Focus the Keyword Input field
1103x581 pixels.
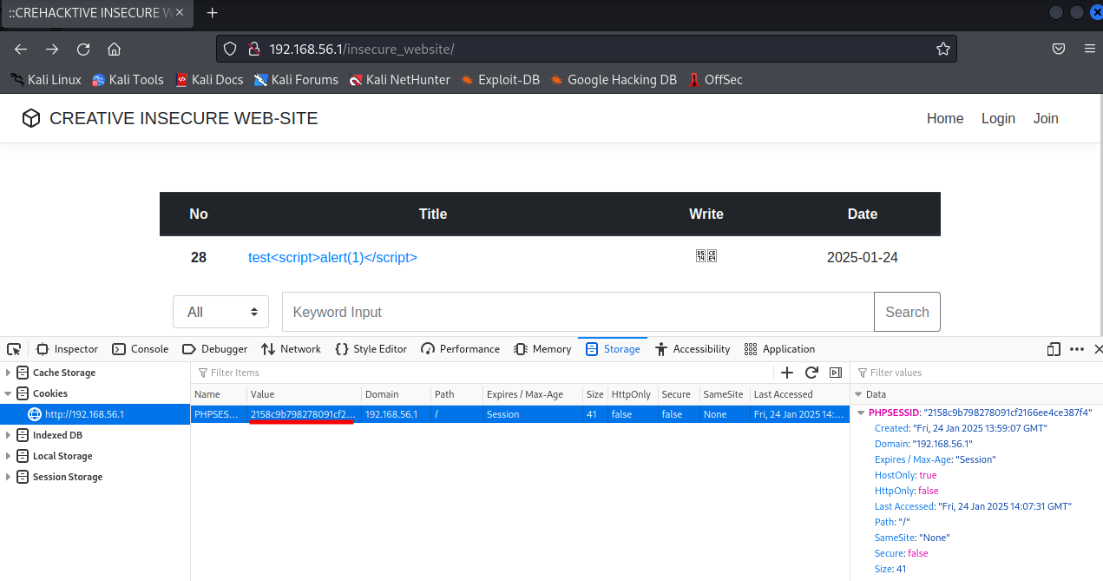pos(578,312)
